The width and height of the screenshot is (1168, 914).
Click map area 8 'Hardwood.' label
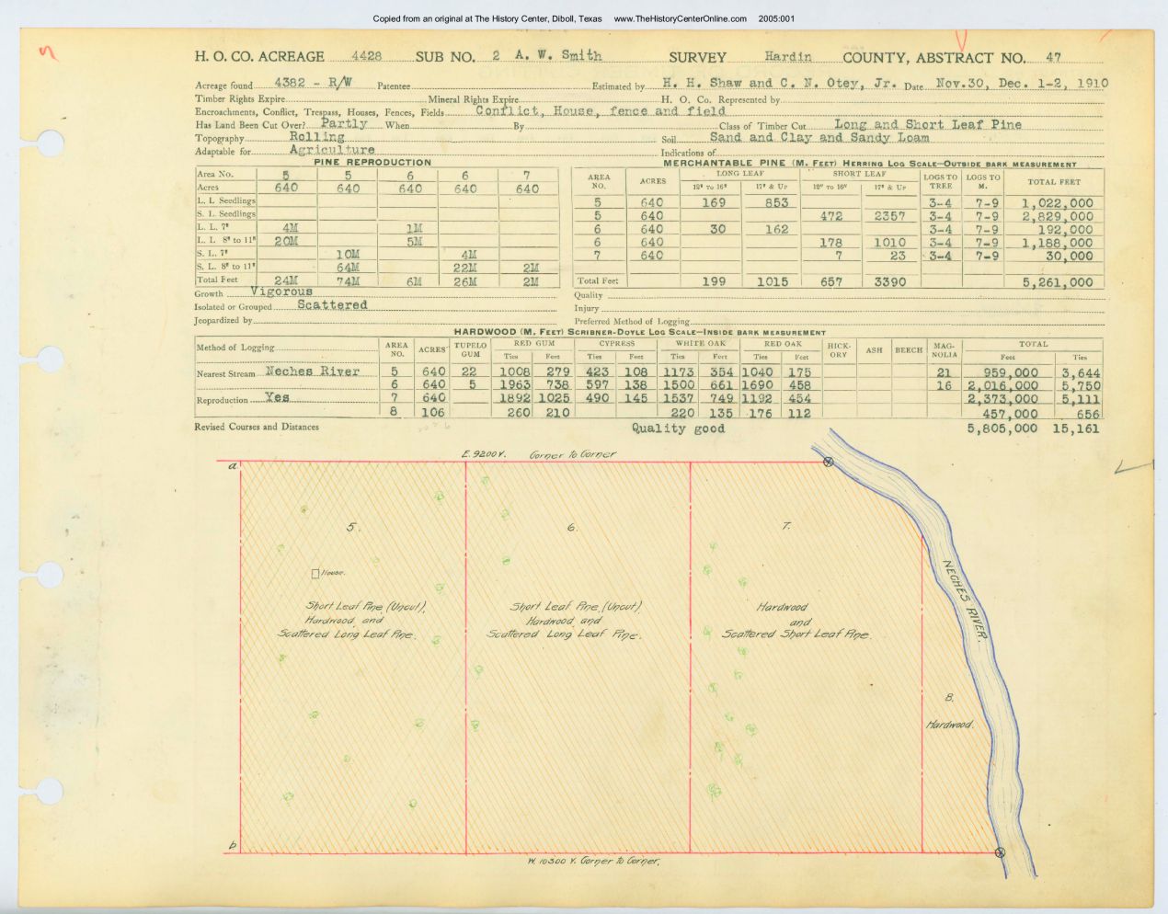point(949,725)
